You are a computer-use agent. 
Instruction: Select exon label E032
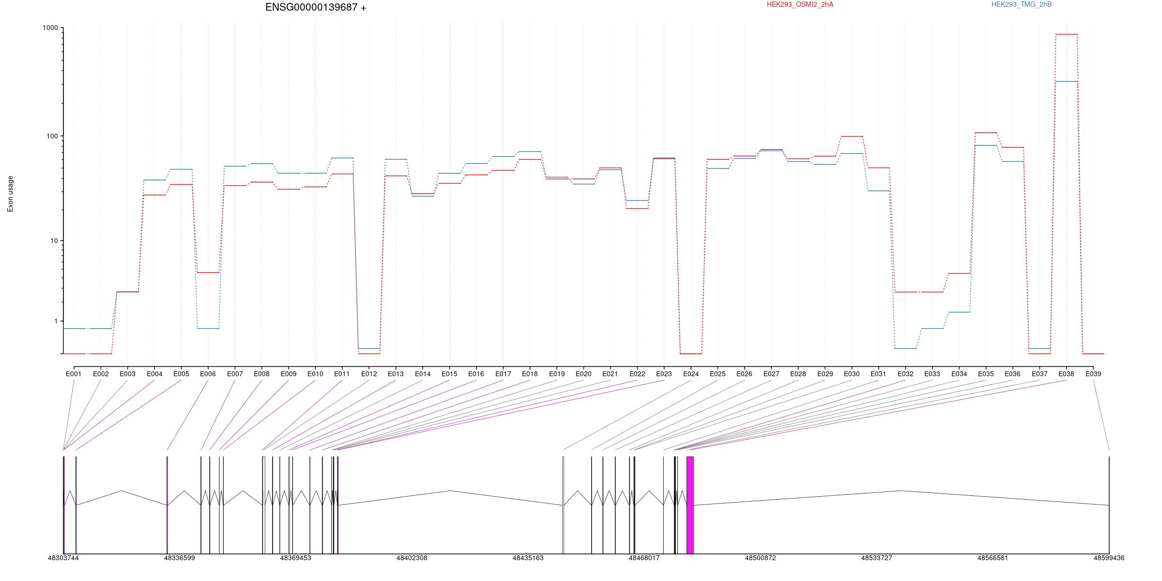click(905, 374)
